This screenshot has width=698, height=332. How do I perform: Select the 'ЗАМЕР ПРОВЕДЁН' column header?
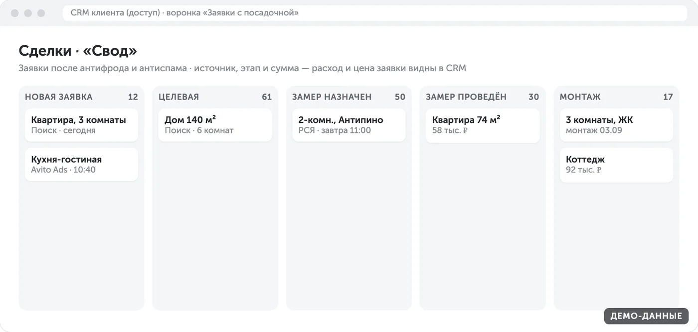pyautogui.click(x=466, y=97)
